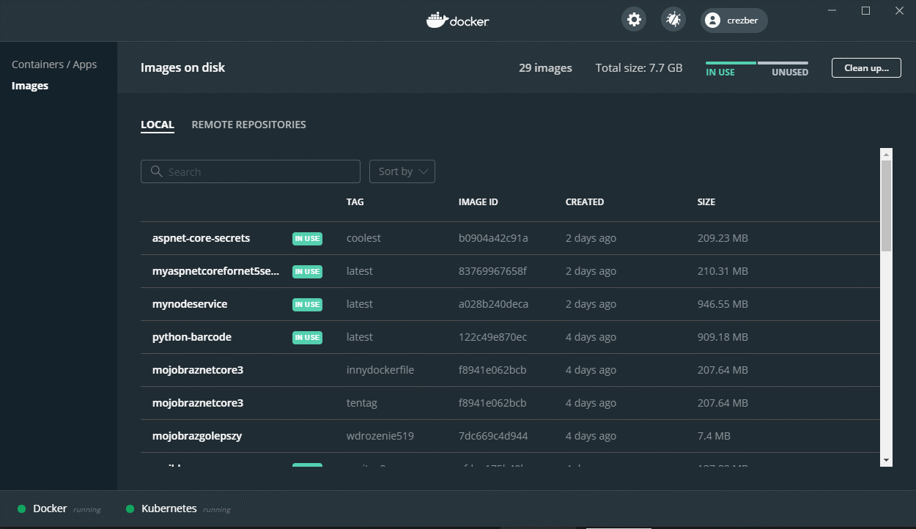Click the scrollbar down arrow

coord(887,460)
